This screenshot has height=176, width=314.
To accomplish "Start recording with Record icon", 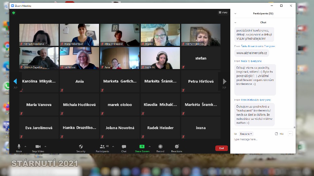I will 160,147.
